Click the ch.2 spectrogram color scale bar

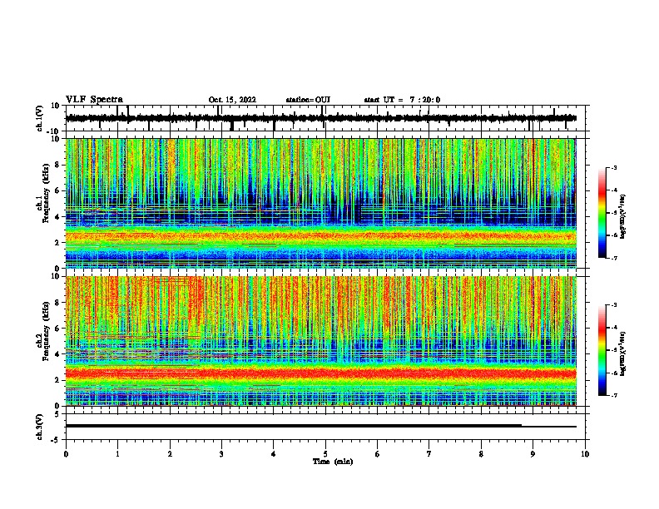[x=602, y=350]
